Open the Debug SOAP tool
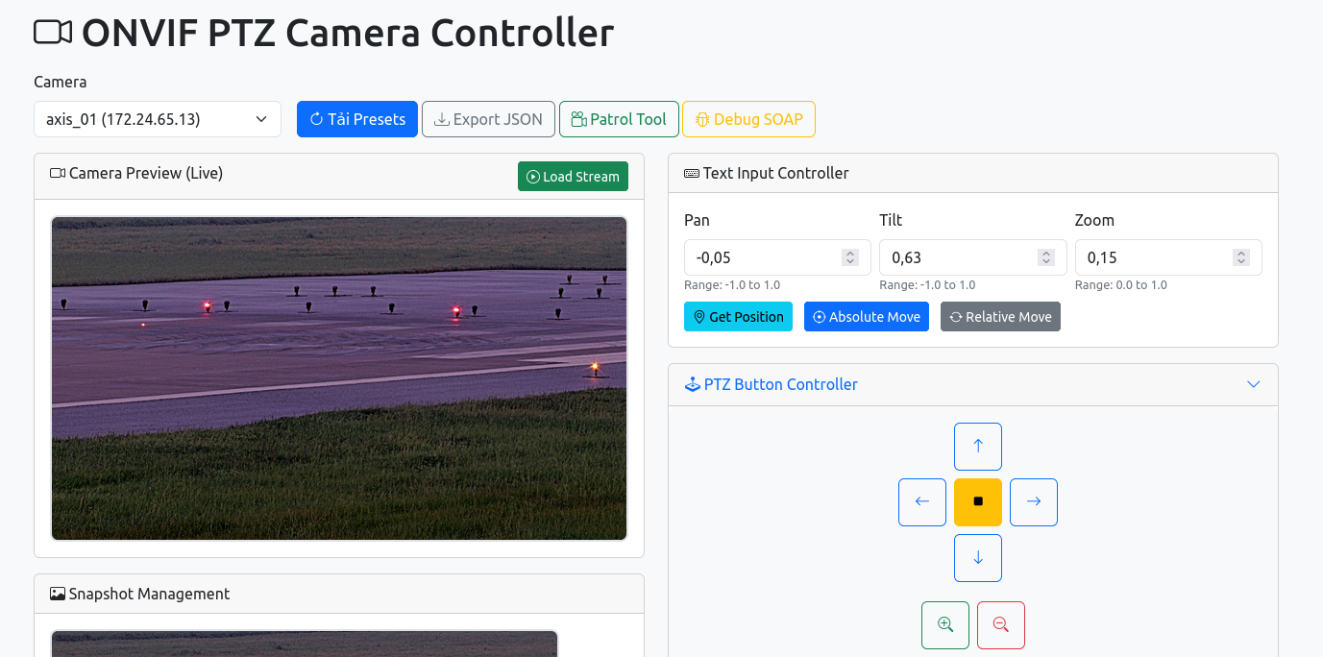This screenshot has height=657, width=1323. (x=748, y=119)
